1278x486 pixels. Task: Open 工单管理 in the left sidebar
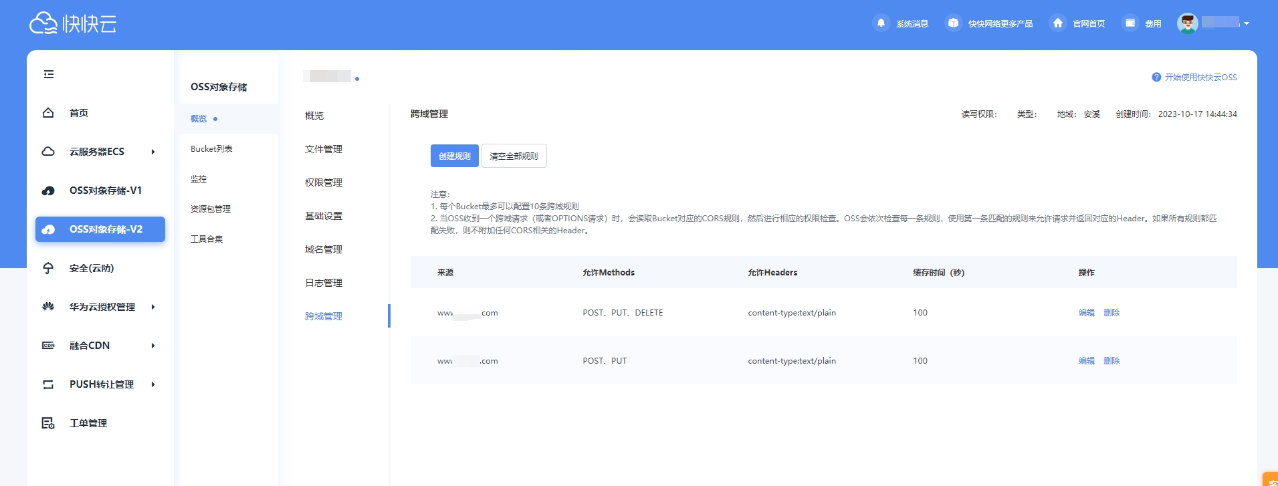88,423
